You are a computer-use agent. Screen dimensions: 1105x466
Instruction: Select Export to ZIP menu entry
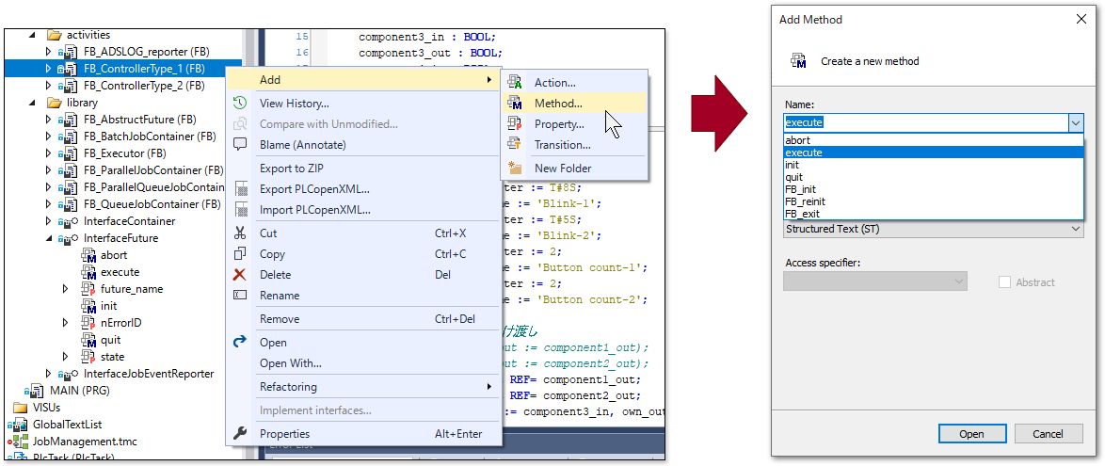(x=363, y=168)
